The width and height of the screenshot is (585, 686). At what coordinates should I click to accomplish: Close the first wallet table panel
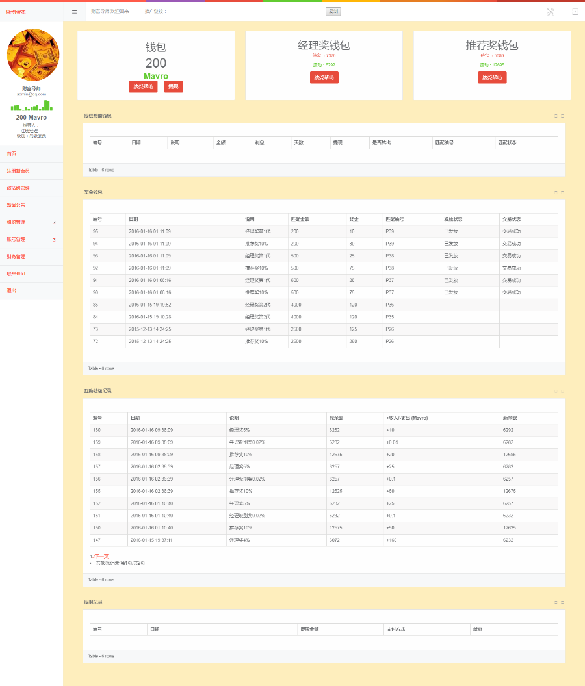coord(562,116)
